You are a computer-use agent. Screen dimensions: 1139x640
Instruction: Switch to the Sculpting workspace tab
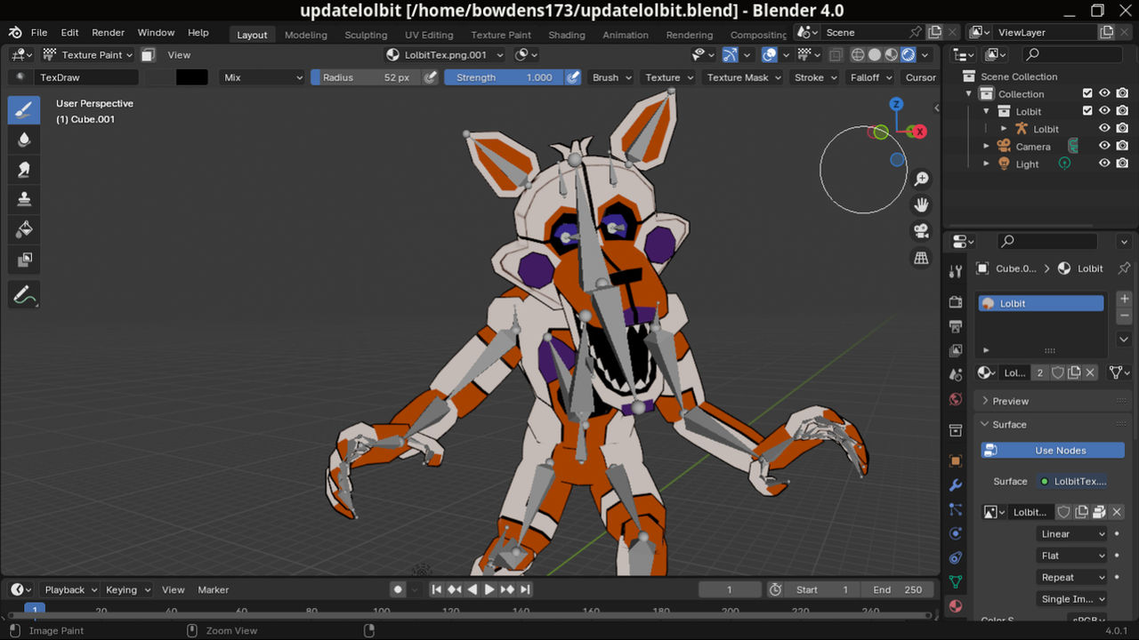[x=366, y=35]
